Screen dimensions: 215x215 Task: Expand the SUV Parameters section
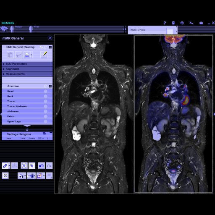pyautogui.click(x=27, y=64)
